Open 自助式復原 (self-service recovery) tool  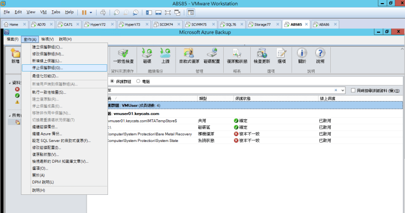click(x=189, y=55)
